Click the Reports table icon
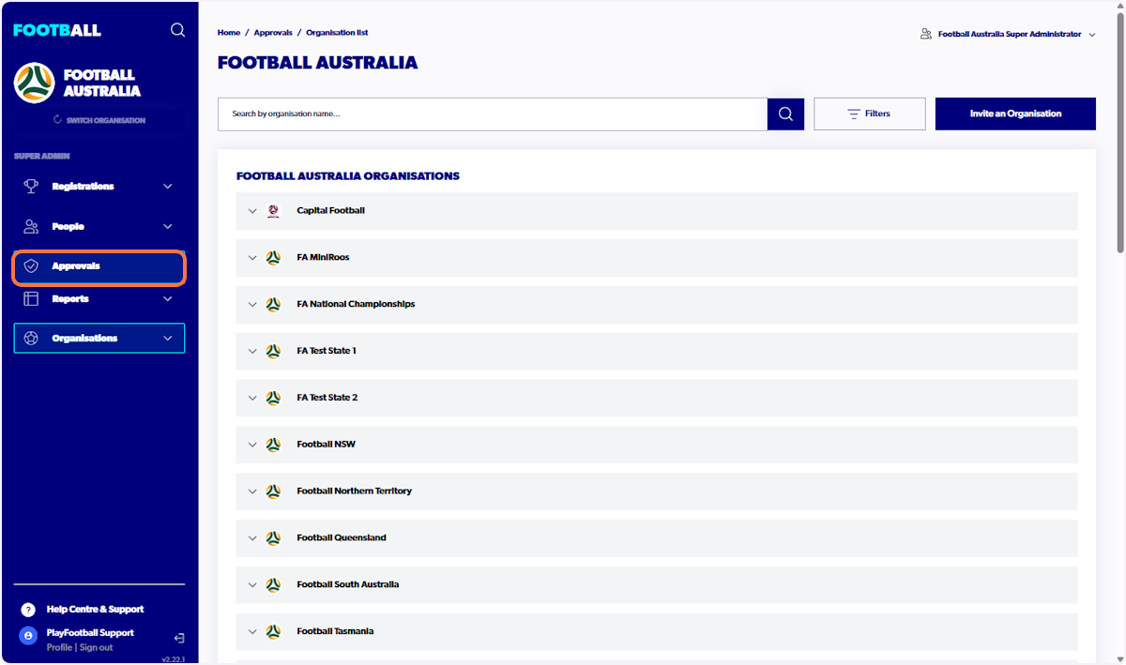This screenshot has height=665, width=1126. (x=31, y=298)
